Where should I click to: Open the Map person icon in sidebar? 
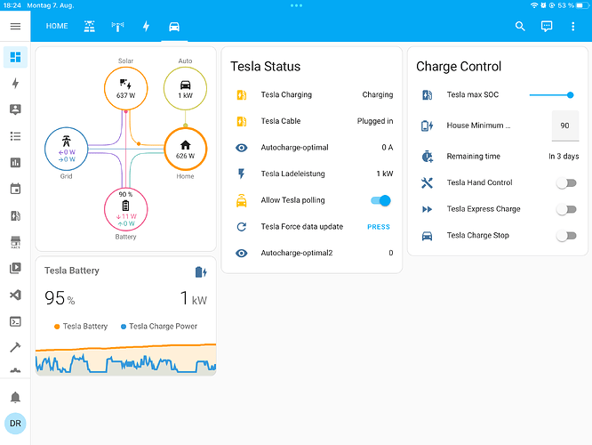(15, 109)
